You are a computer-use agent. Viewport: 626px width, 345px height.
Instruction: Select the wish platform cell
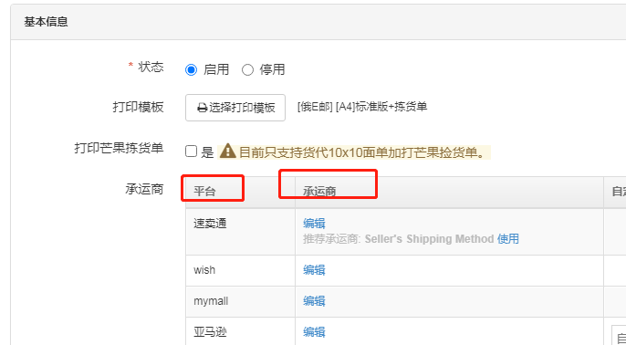240,271
